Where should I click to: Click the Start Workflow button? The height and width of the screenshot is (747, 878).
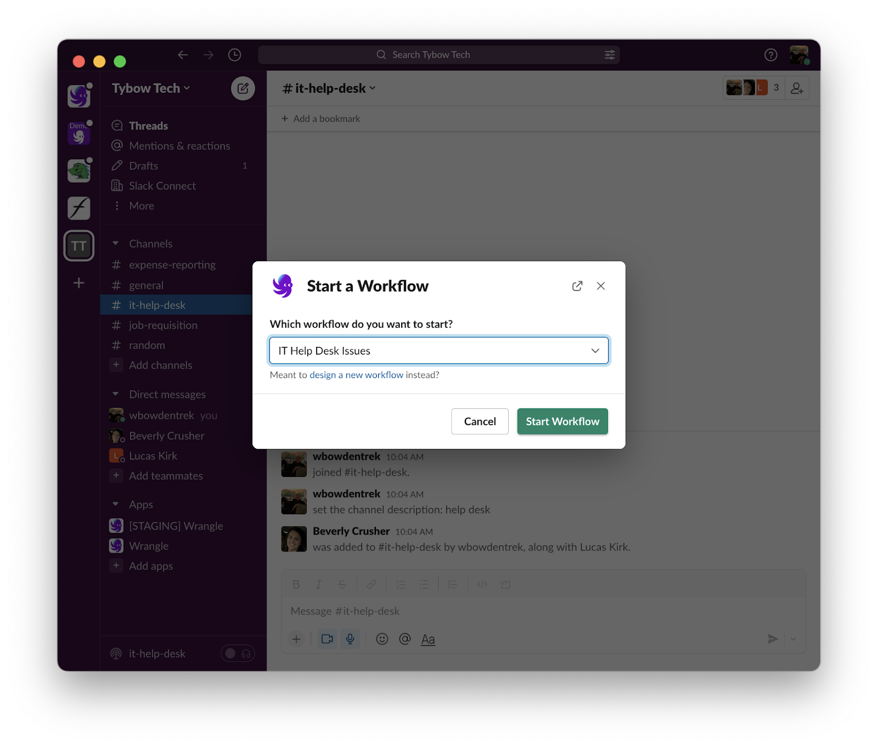coord(562,422)
